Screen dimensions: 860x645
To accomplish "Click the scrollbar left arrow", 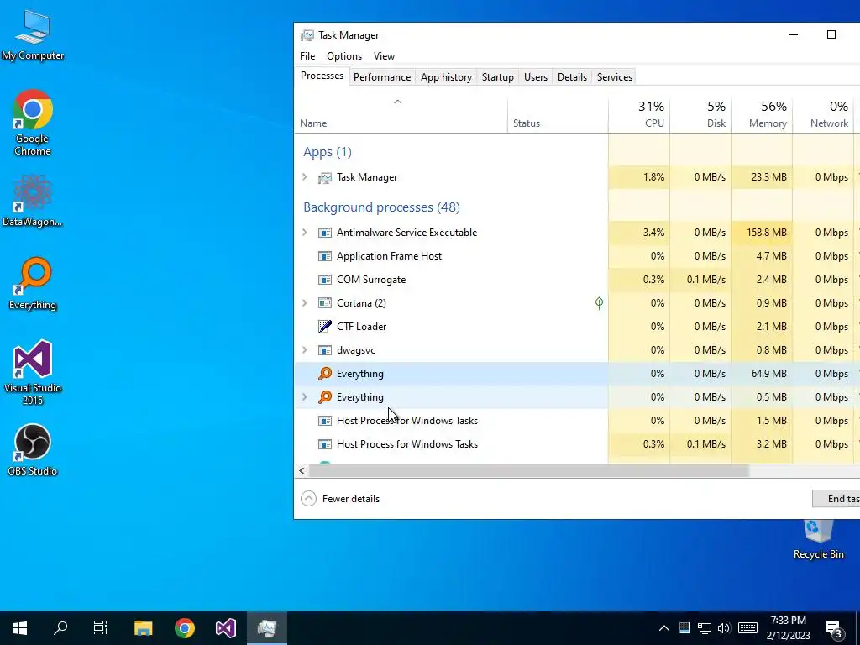I will [302, 470].
